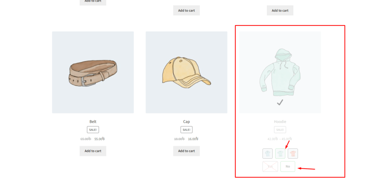Viewport: 370px width, 184px height.
Task: Open the Cap product title link
Action: click(186, 122)
